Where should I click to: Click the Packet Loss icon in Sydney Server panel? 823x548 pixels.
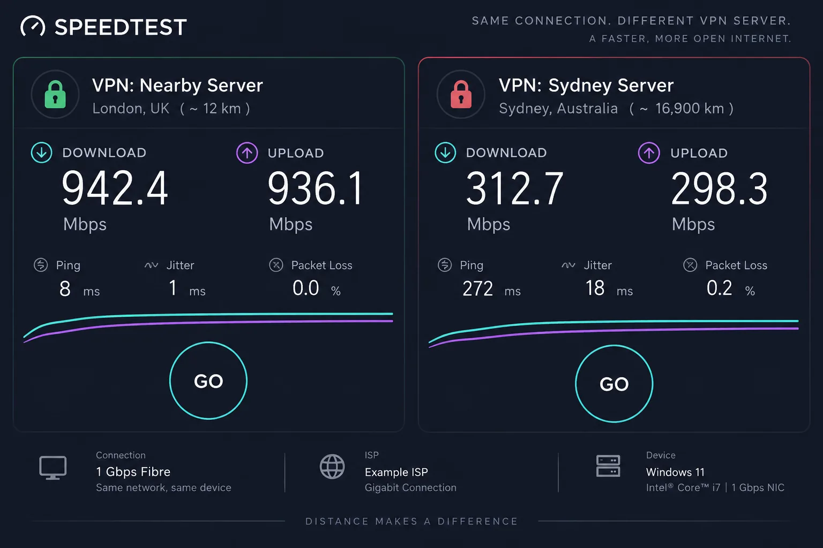click(x=690, y=265)
